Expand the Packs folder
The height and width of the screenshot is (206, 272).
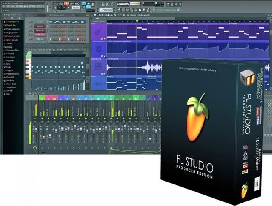[x=7, y=67]
